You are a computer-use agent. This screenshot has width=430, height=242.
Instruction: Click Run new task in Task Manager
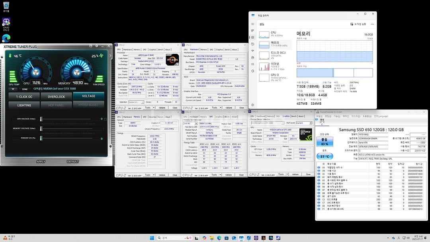358,24
